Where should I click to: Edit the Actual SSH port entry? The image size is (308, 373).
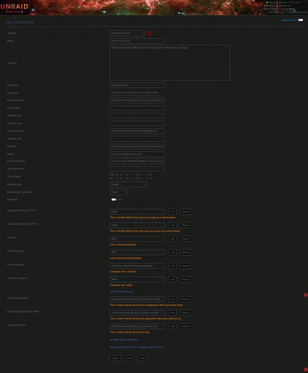(172, 252)
